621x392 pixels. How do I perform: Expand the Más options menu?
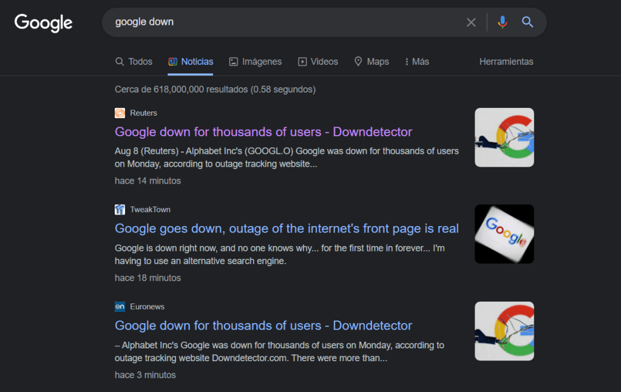(x=416, y=62)
